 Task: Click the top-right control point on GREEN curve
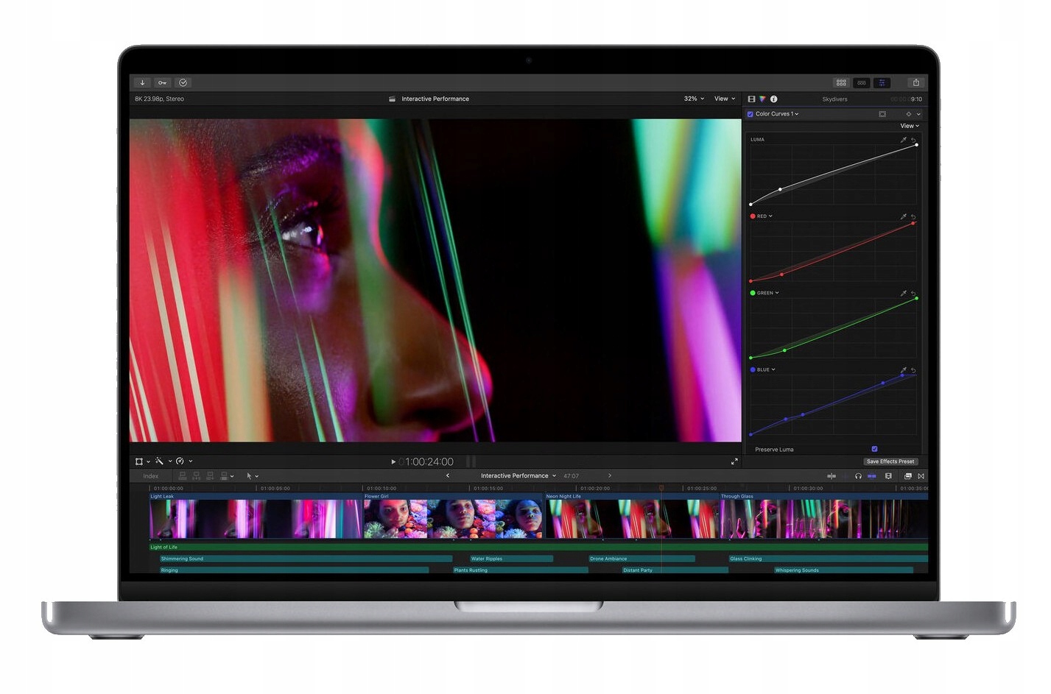(x=916, y=298)
